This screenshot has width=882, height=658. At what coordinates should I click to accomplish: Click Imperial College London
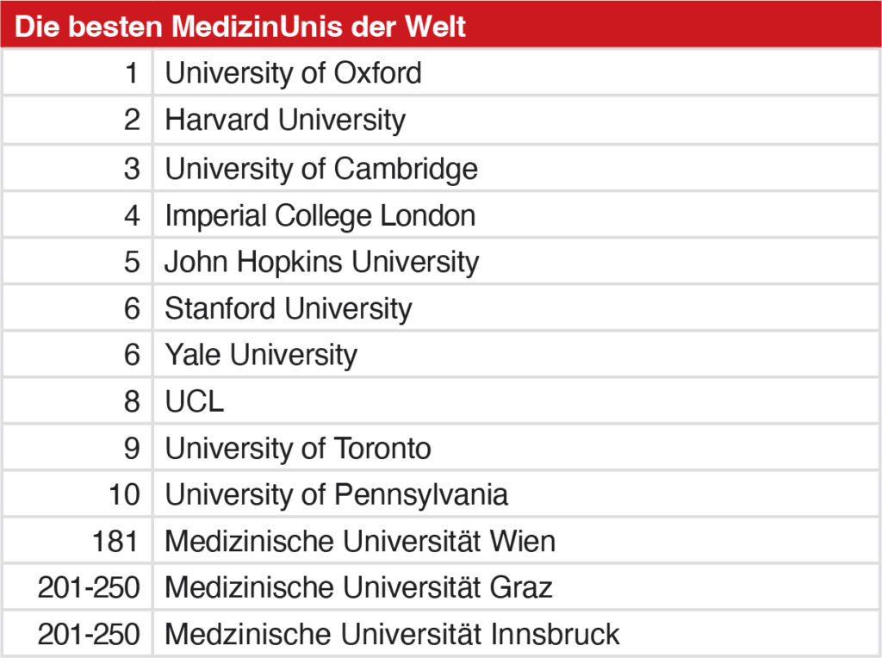tap(320, 214)
